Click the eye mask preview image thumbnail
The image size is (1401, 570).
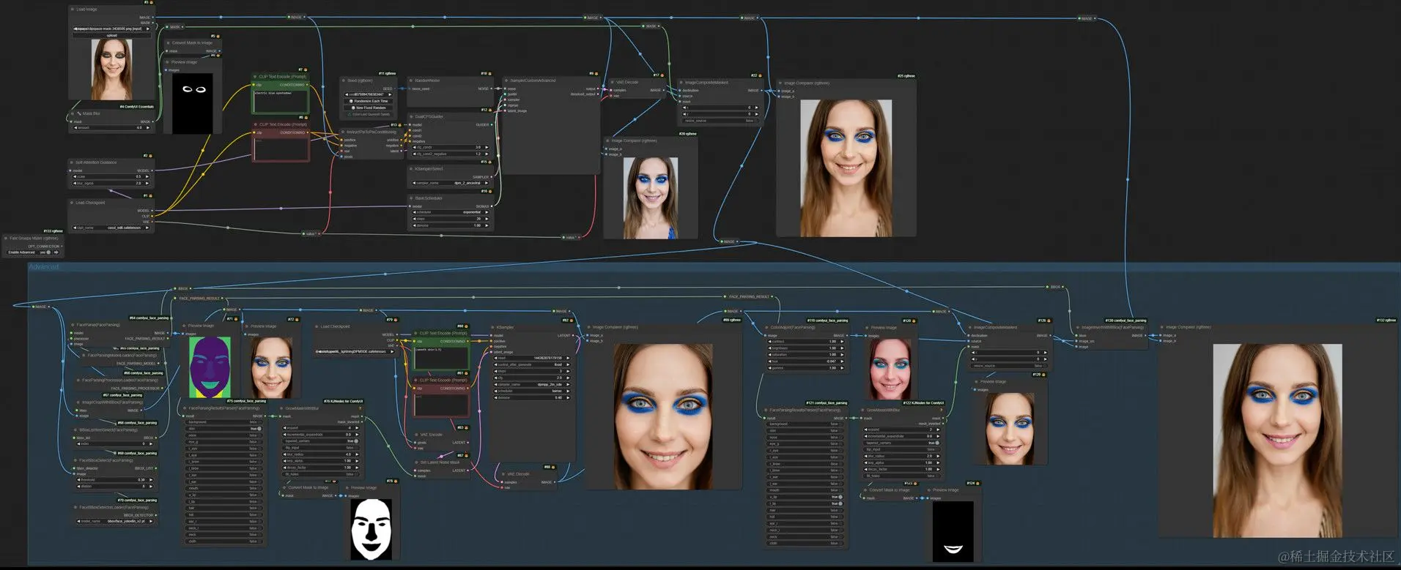pos(193,103)
